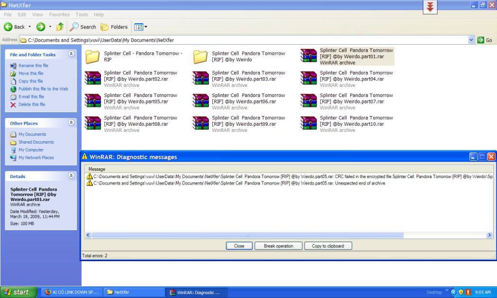Select the 'Unexpected end of archive' message row

(236, 183)
